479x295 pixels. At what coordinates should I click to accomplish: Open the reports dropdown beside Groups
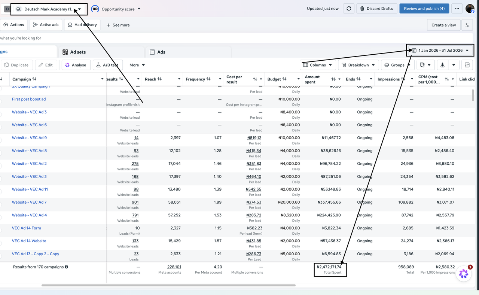pos(425,65)
